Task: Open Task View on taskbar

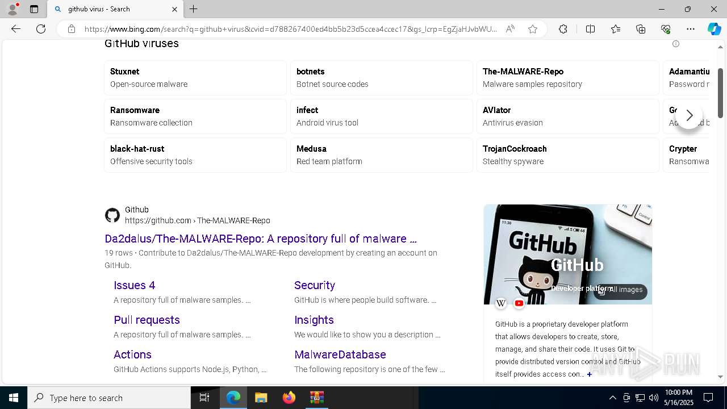Action: [204, 398]
